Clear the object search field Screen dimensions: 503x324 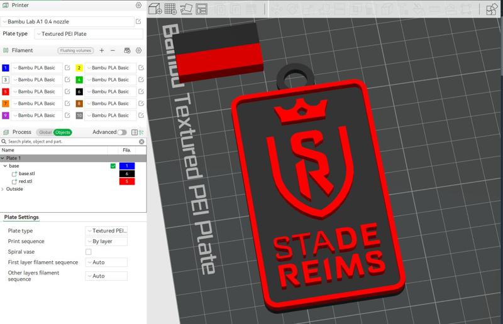pos(141,141)
